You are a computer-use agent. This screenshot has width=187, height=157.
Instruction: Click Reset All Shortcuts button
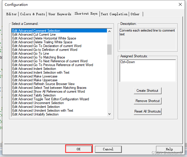tap(148, 111)
